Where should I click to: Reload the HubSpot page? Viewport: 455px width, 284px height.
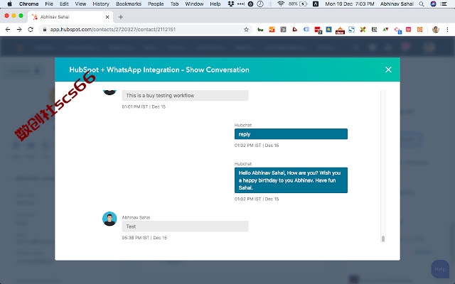[31, 29]
